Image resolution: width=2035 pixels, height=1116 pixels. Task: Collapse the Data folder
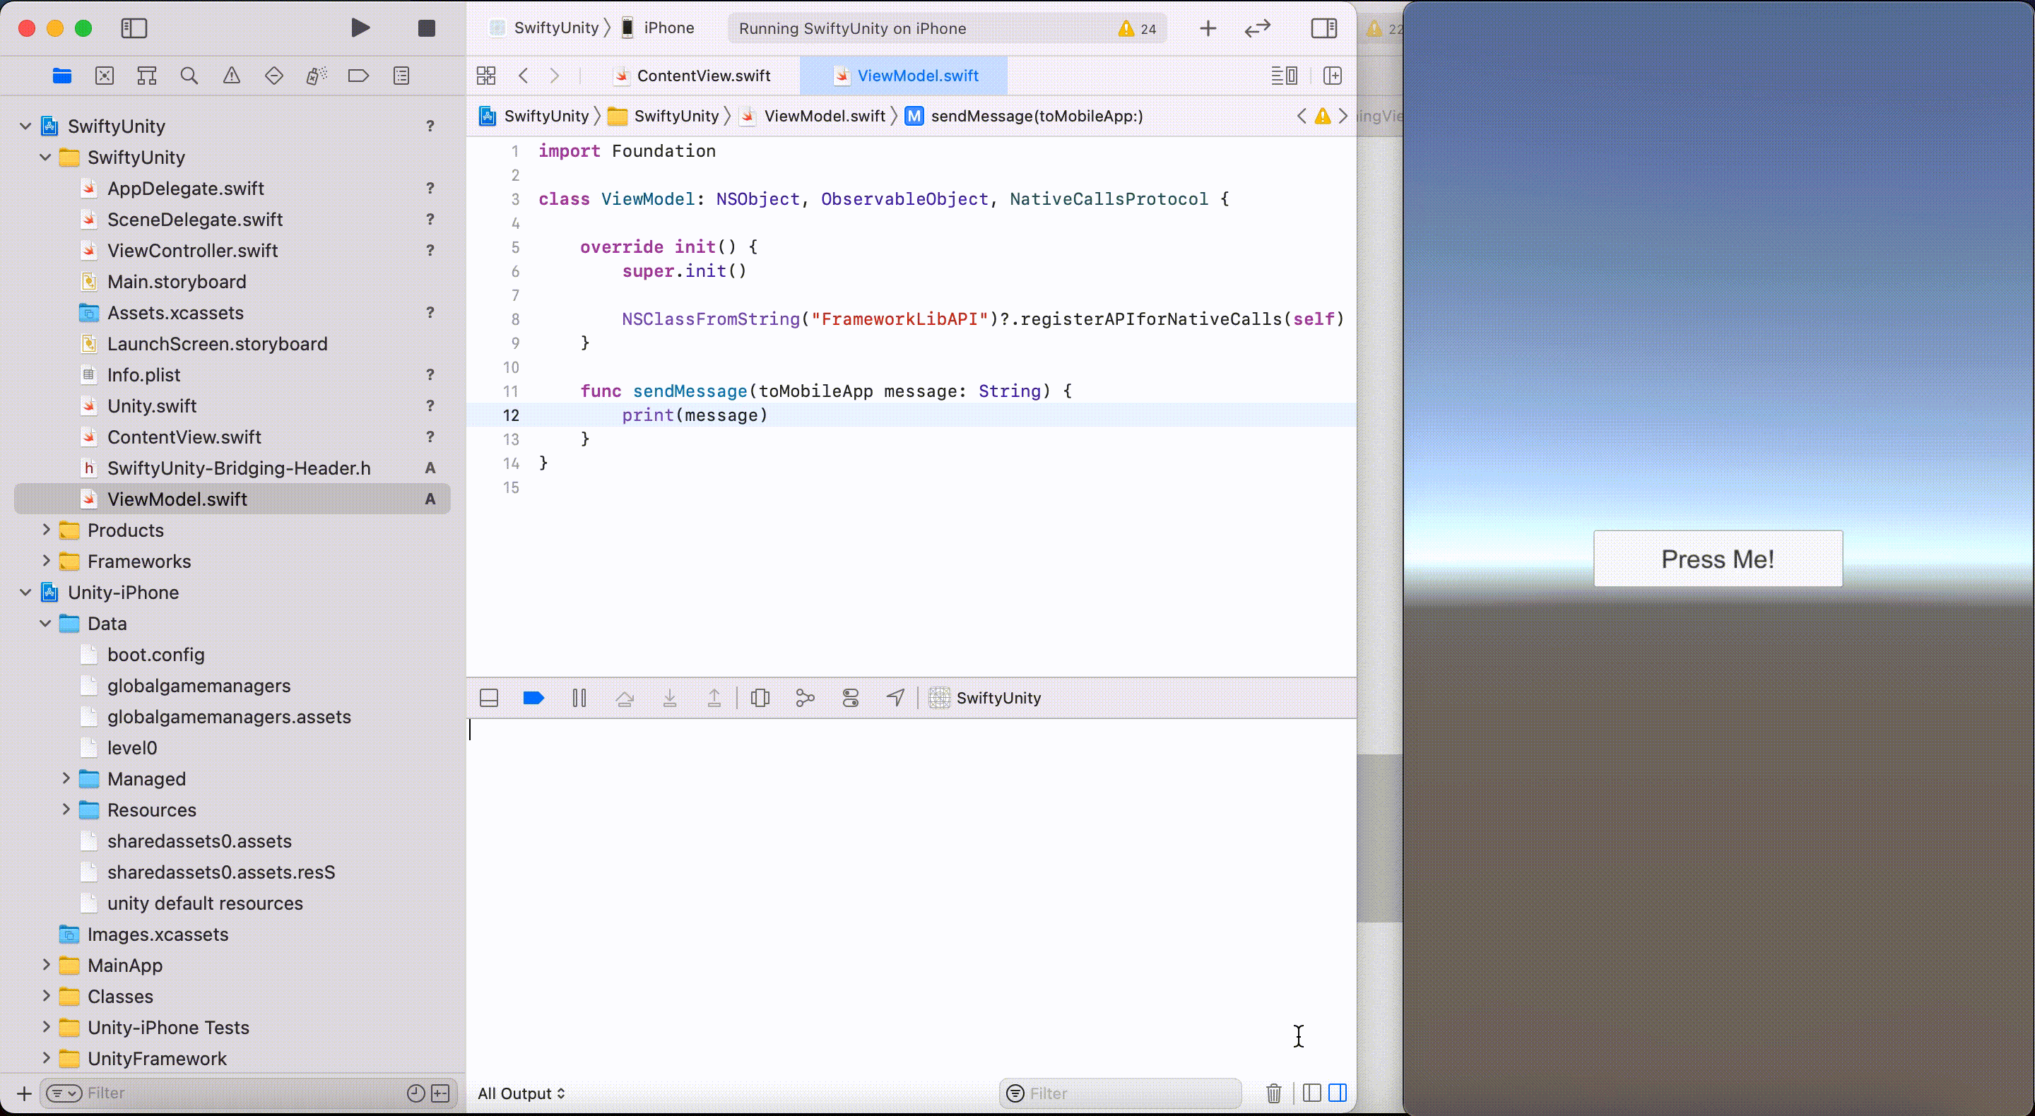46,623
